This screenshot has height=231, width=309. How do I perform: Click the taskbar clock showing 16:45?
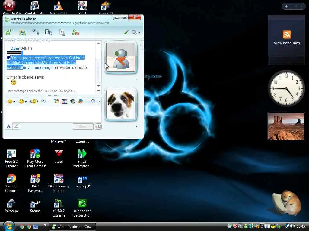click(x=301, y=226)
